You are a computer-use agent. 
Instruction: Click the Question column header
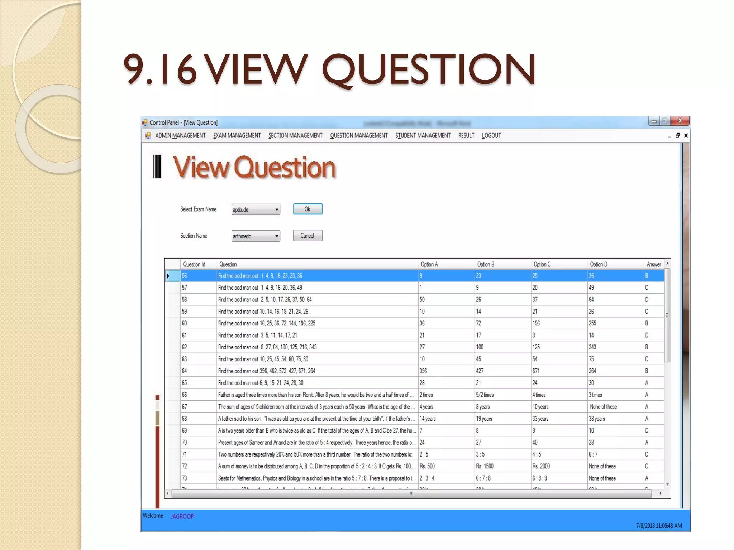pyautogui.click(x=317, y=264)
